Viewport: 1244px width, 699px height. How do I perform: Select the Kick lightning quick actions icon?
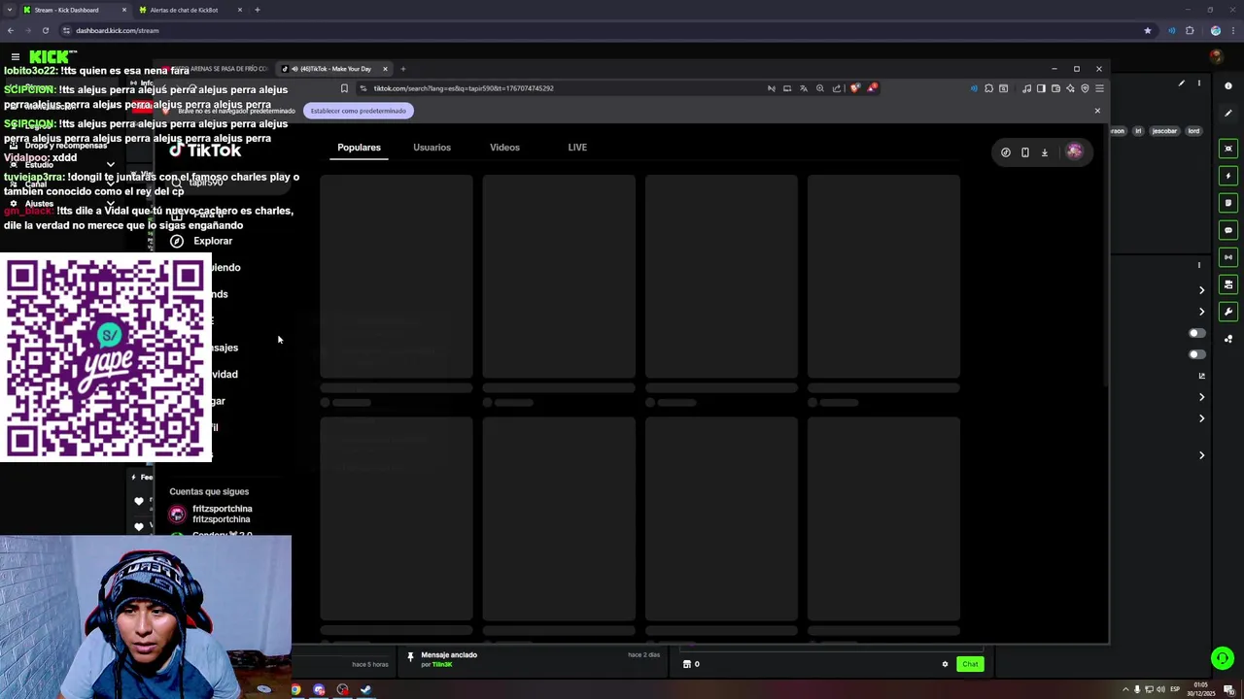[x=1228, y=176]
